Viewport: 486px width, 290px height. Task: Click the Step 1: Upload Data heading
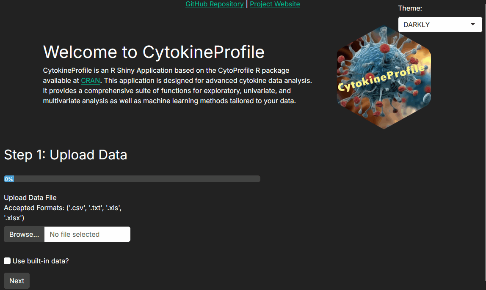pyautogui.click(x=65, y=155)
